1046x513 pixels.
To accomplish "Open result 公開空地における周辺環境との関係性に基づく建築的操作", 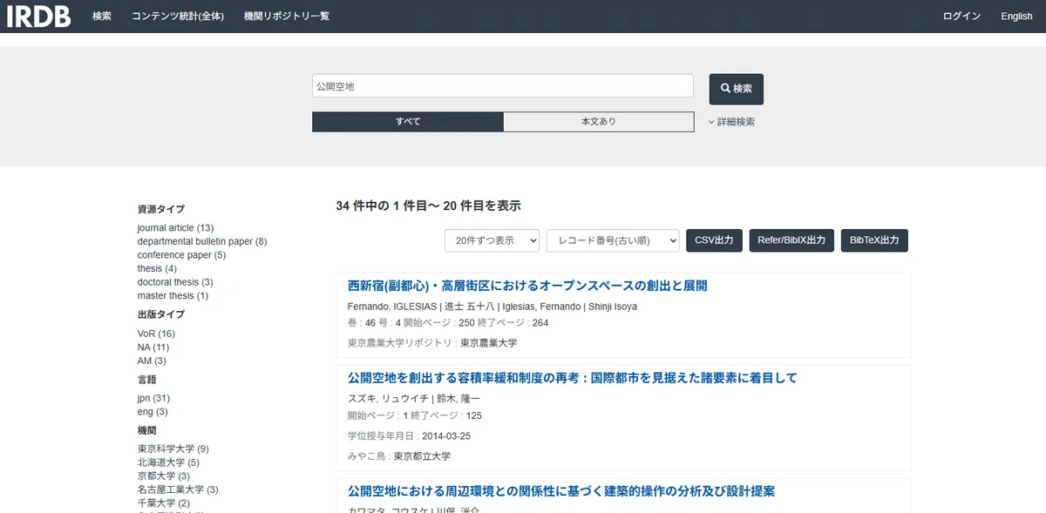I will [561, 491].
